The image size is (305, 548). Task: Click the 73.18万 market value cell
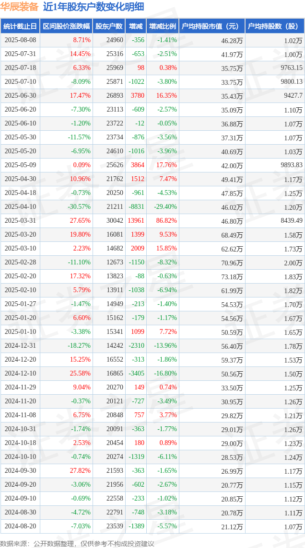pyautogui.click(x=232, y=277)
